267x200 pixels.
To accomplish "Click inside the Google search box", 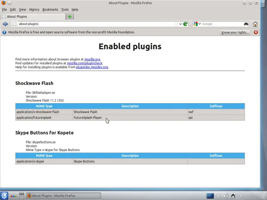I will pos(222,24).
